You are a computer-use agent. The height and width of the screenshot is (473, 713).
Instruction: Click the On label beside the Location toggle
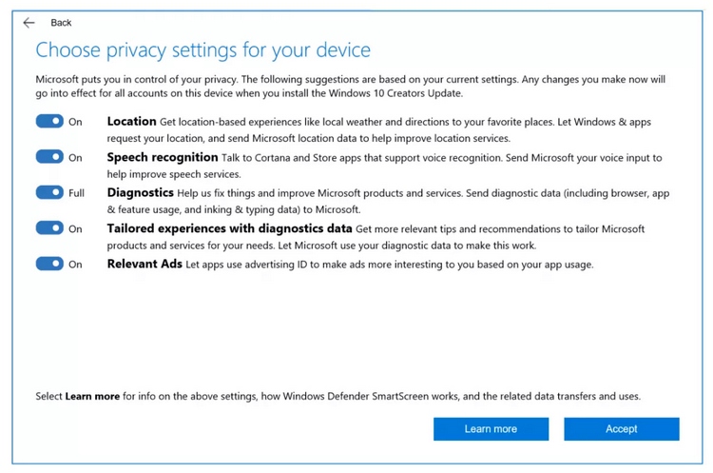(x=76, y=122)
